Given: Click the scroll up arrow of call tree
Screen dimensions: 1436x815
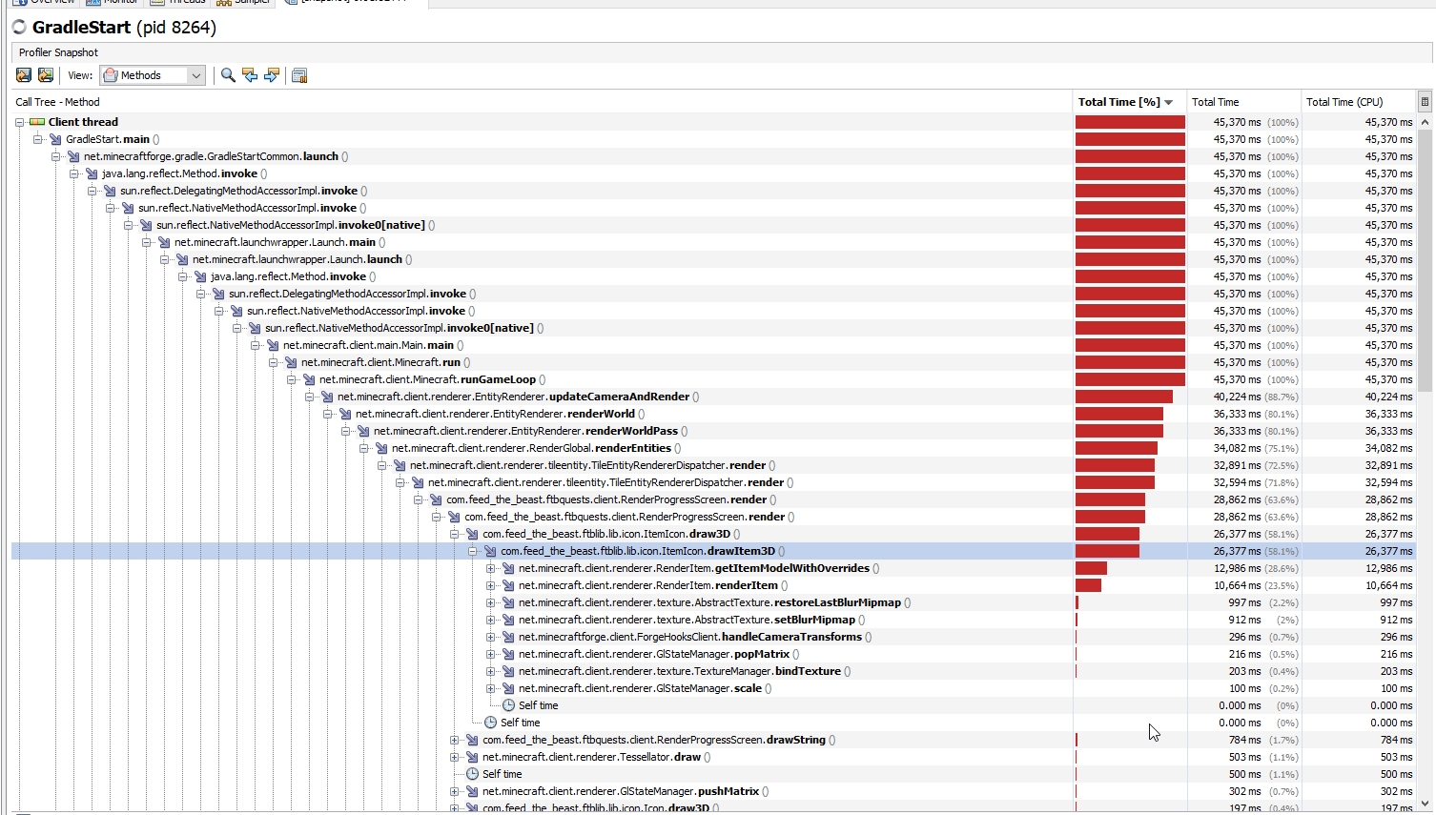Looking at the screenshot, I should tap(1425, 122).
